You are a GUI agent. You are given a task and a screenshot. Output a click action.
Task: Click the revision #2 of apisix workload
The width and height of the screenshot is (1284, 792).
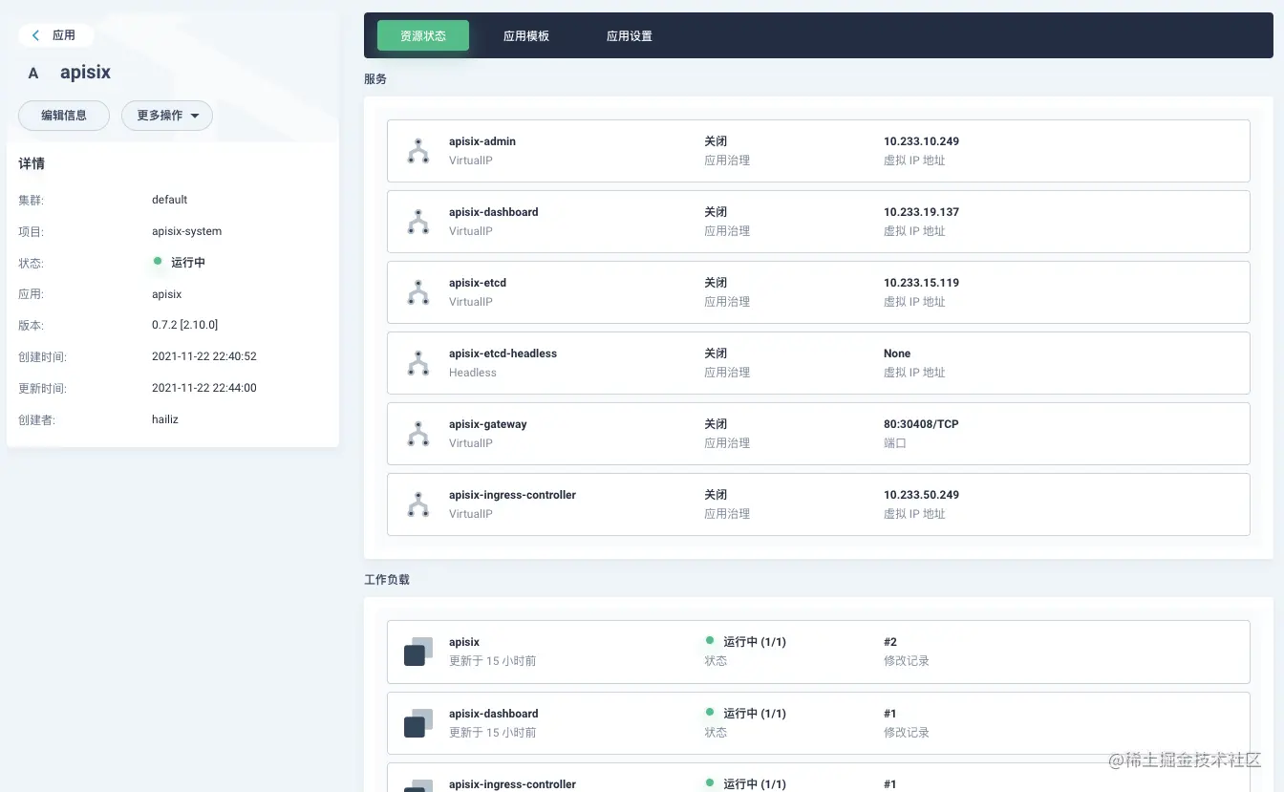[x=890, y=642]
